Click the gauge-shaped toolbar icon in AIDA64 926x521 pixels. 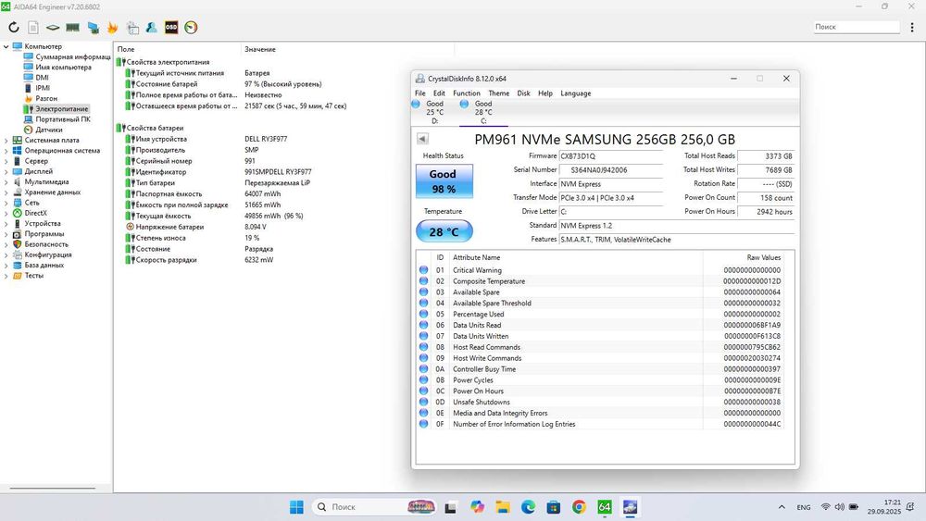(191, 28)
